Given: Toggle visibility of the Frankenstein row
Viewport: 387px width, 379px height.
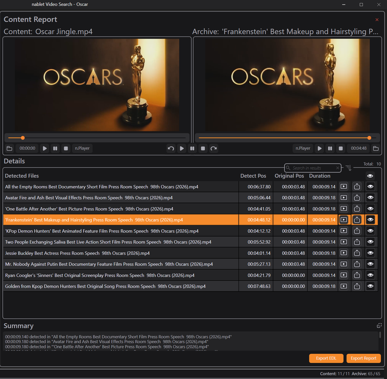Looking at the screenshot, I should [371, 220].
